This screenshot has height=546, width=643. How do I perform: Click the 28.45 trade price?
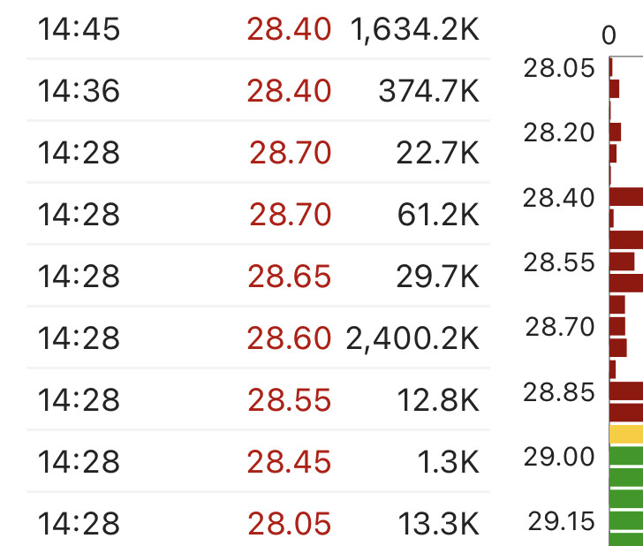[289, 462]
